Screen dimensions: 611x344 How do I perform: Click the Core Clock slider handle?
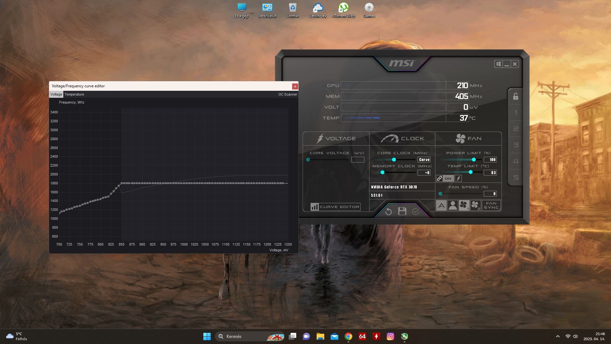(394, 160)
